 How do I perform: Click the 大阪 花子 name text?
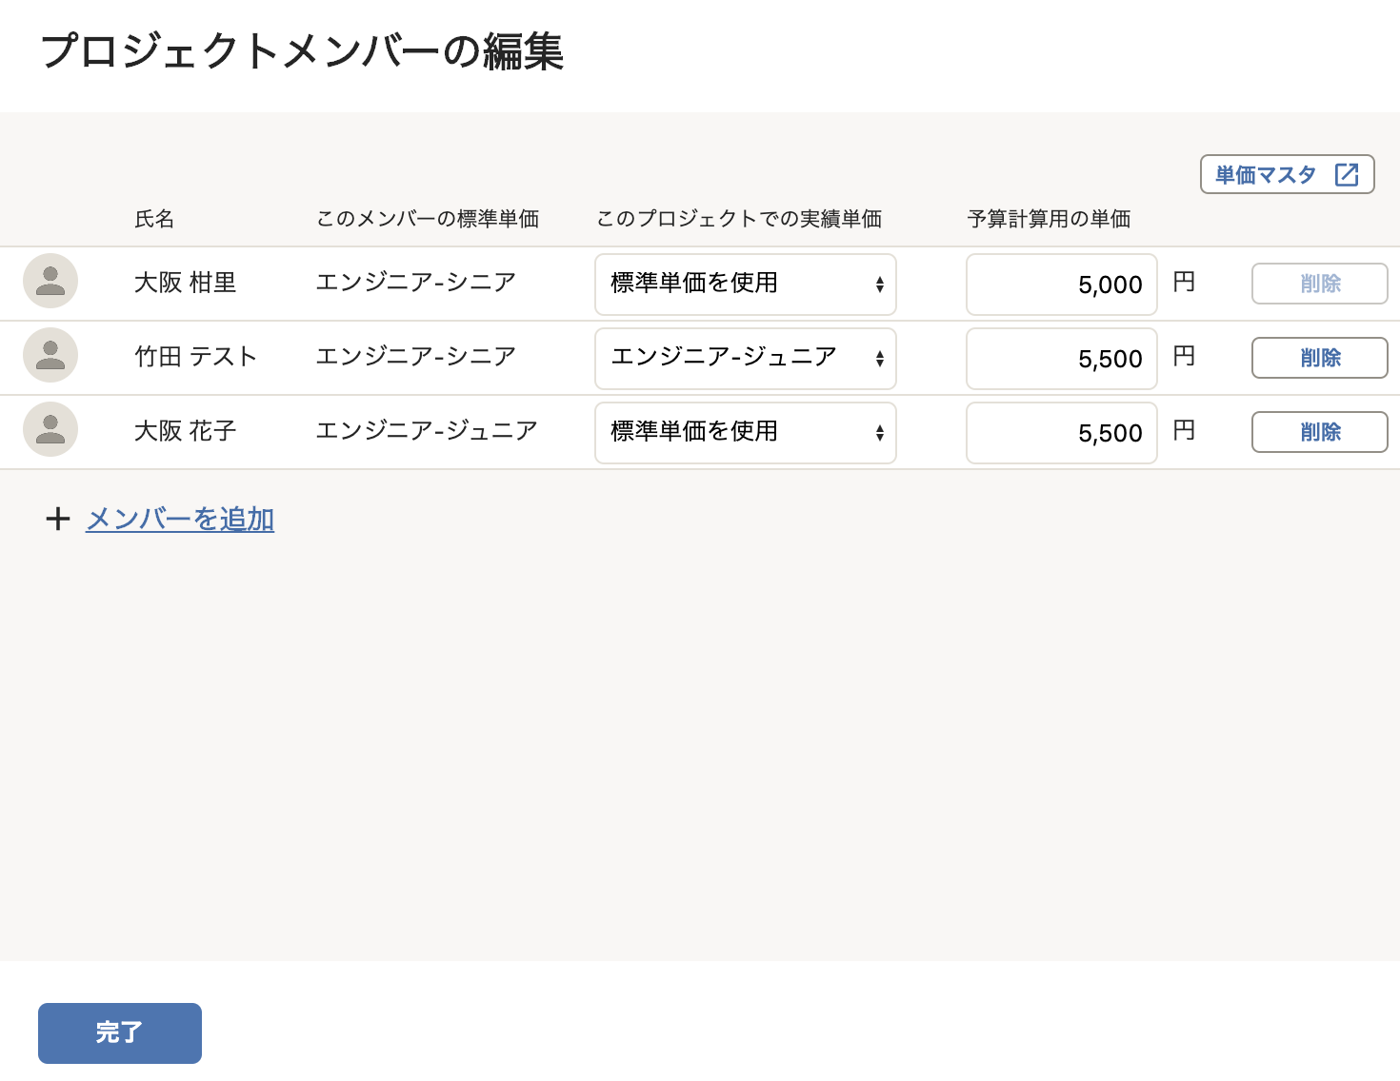pyautogui.click(x=185, y=430)
